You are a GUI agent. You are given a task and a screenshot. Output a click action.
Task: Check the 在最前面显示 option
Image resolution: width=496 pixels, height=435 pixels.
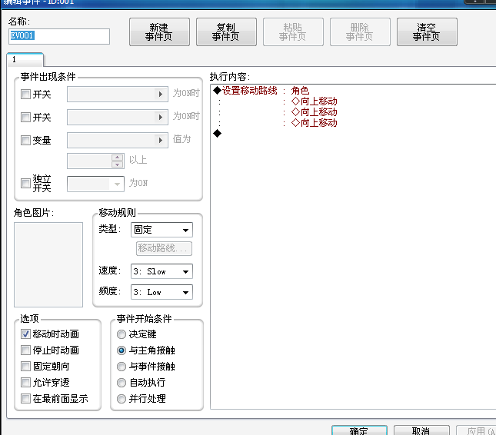click(25, 399)
